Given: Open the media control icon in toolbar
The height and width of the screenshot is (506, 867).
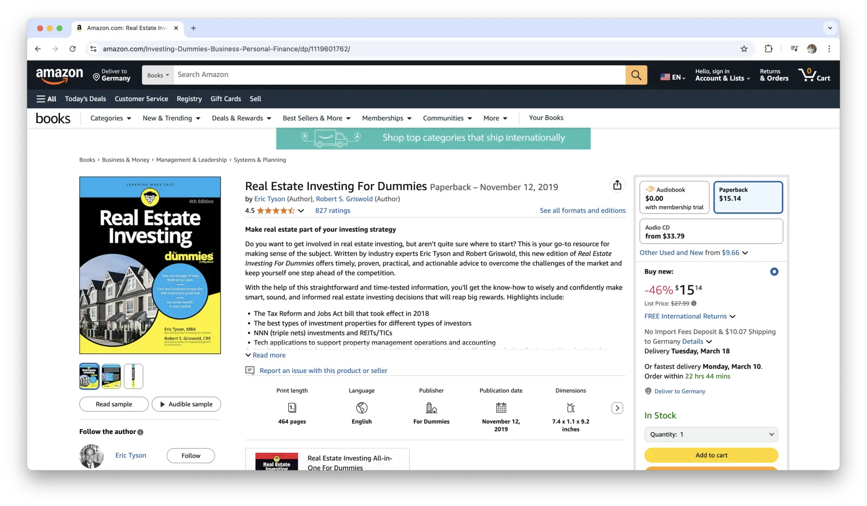Looking at the screenshot, I should pyautogui.click(x=794, y=49).
